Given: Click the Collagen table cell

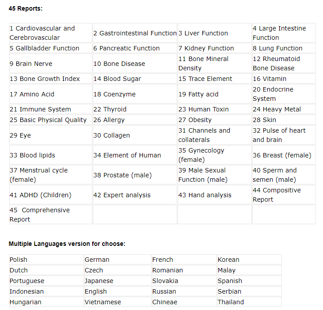Looking at the screenshot, I should point(135,135).
